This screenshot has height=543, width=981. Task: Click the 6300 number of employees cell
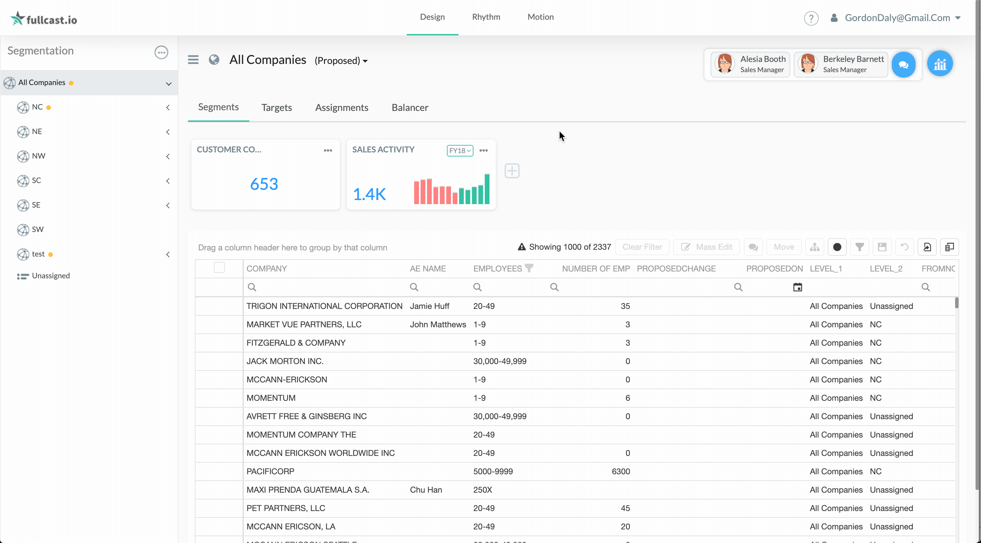[x=620, y=472]
